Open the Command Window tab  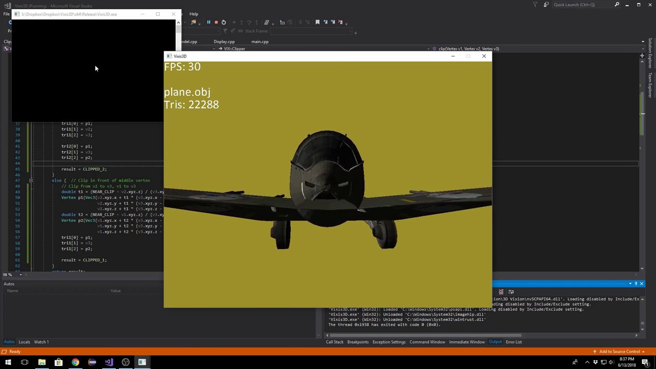[x=427, y=342]
